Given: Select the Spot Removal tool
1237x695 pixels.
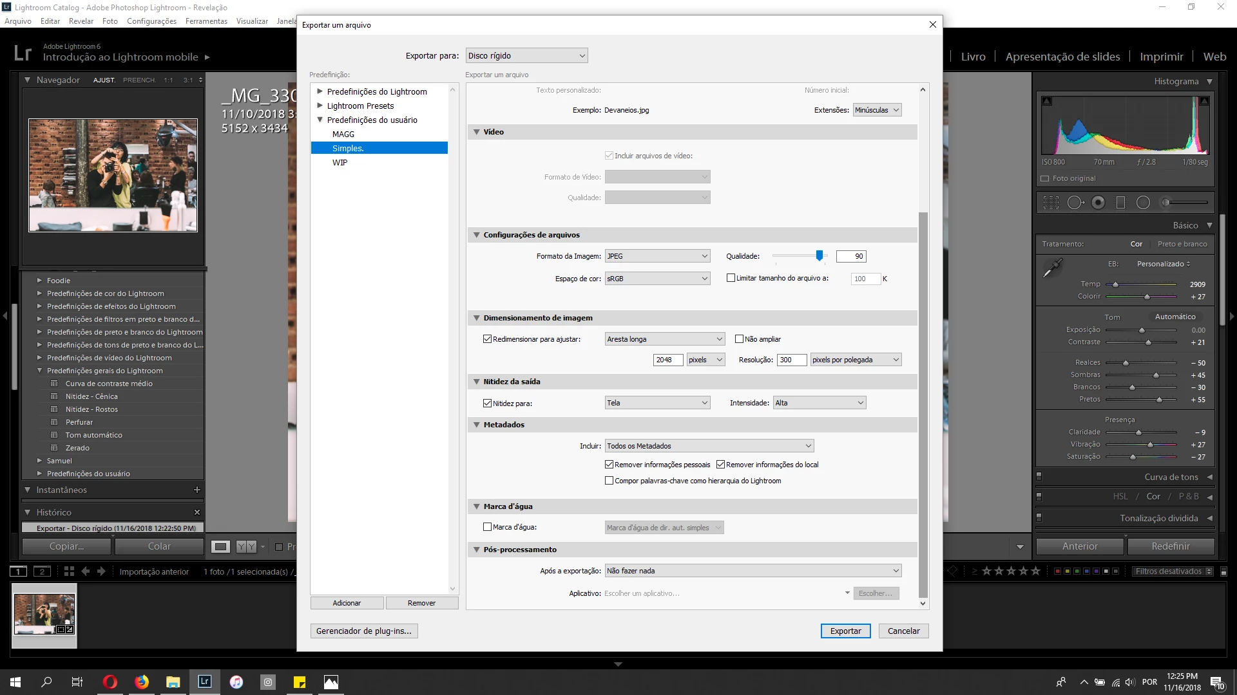Looking at the screenshot, I should pyautogui.click(x=1075, y=203).
